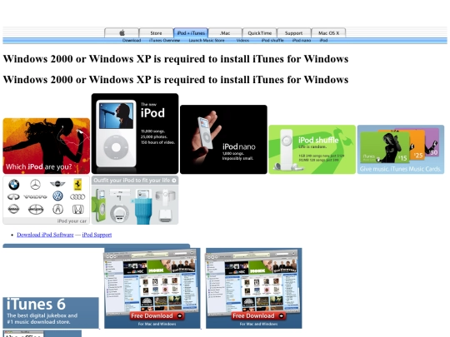
Task: Click Launch Music Store
Action: [207, 41]
